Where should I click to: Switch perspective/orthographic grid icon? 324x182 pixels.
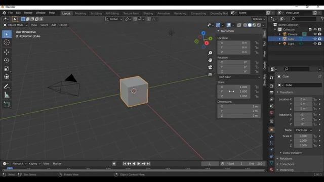click(210, 74)
